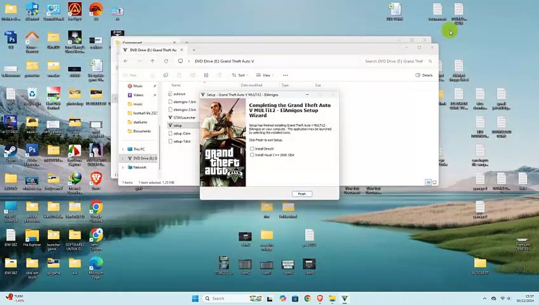Image resolution: width=539 pixels, height=305 pixels.
Task: Close the DVD Drive tab with its X
Action: click(x=182, y=50)
